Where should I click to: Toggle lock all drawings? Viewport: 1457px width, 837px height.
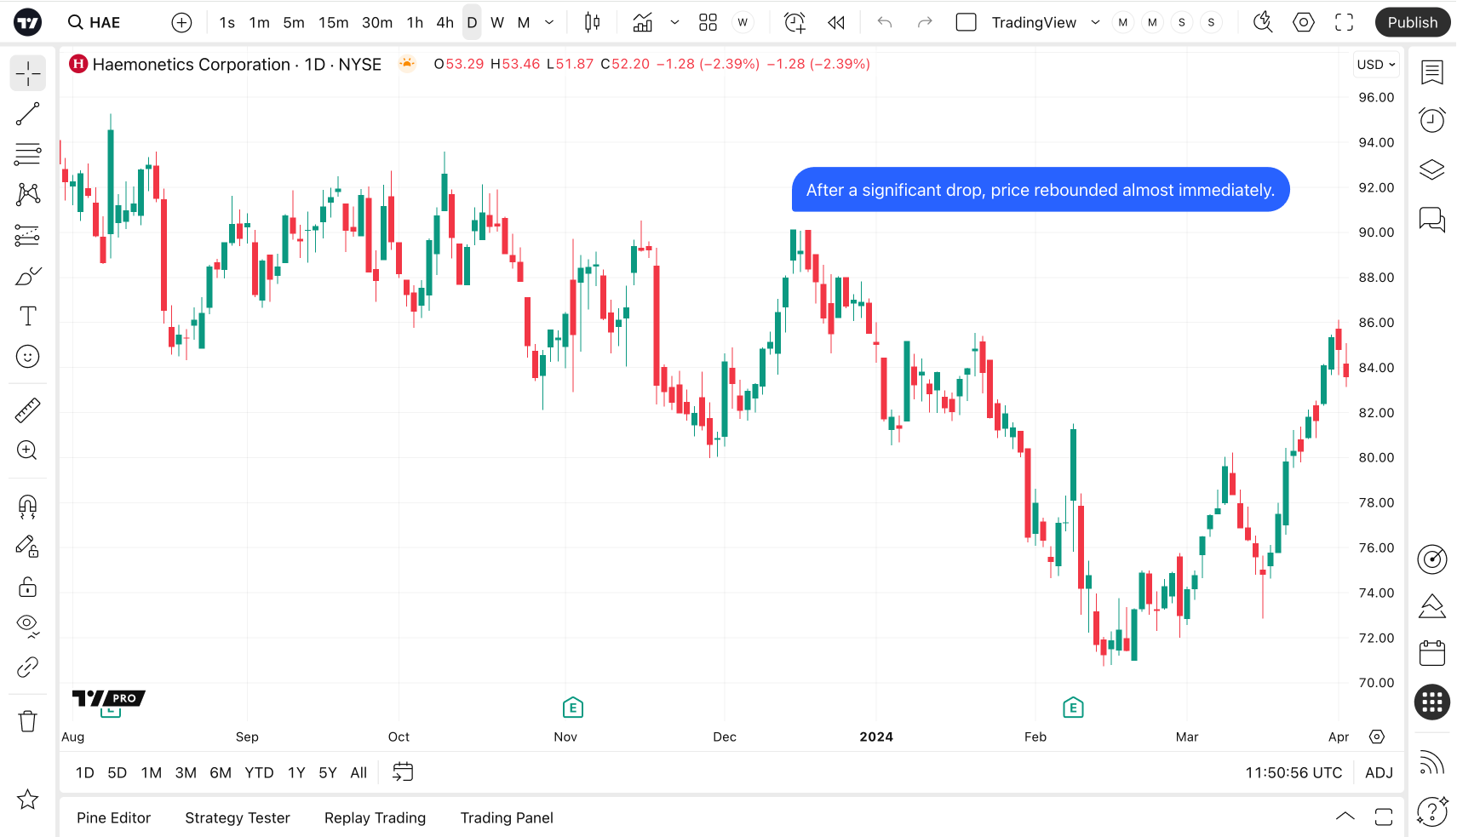click(27, 587)
